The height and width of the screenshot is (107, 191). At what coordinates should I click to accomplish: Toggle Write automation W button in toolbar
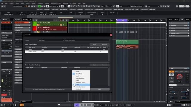42,6
